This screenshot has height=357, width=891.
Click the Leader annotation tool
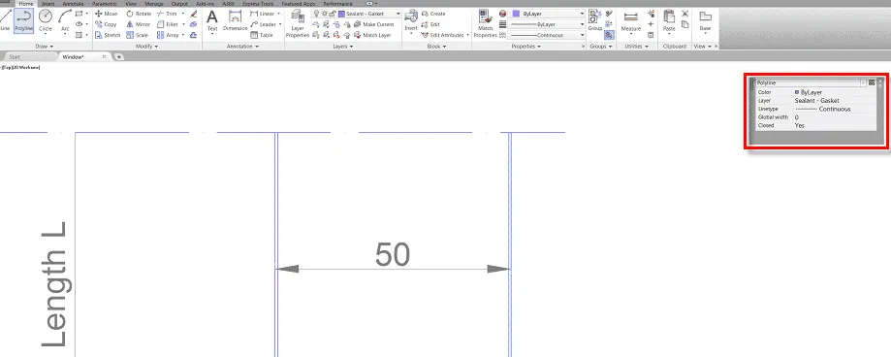263,24
